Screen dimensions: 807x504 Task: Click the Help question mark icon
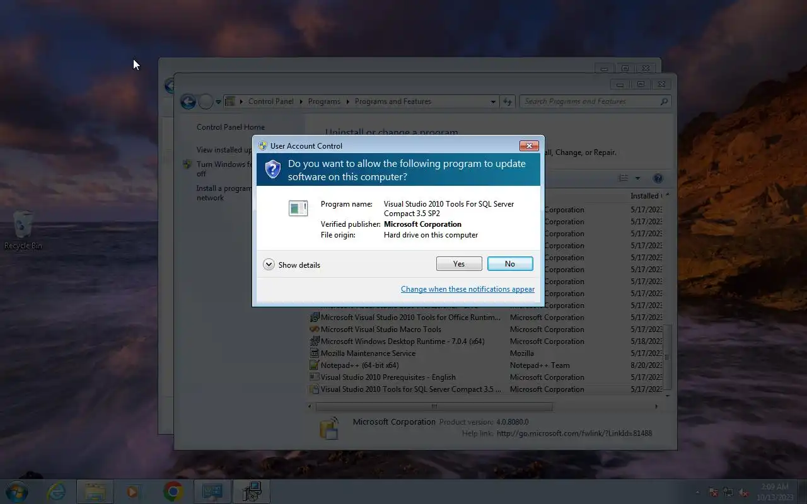[x=658, y=179]
